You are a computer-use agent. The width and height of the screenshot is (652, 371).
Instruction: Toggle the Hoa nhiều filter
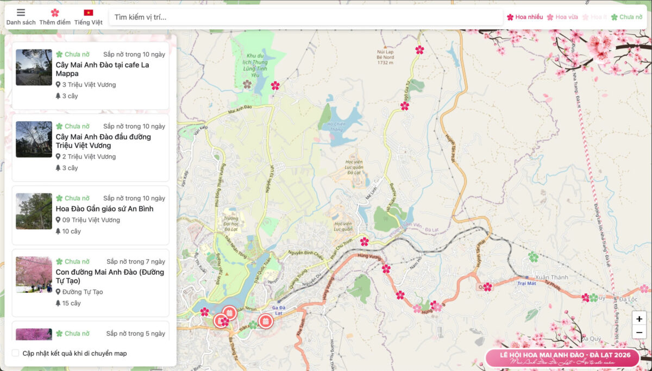click(x=525, y=17)
